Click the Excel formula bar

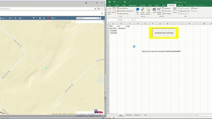(174, 20)
